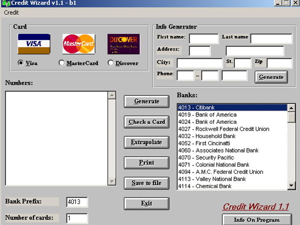Image resolution: width=300 pixels, height=225 pixels.
Task: Click the Check a Card button
Action: pyautogui.click(x=147, y=122)
